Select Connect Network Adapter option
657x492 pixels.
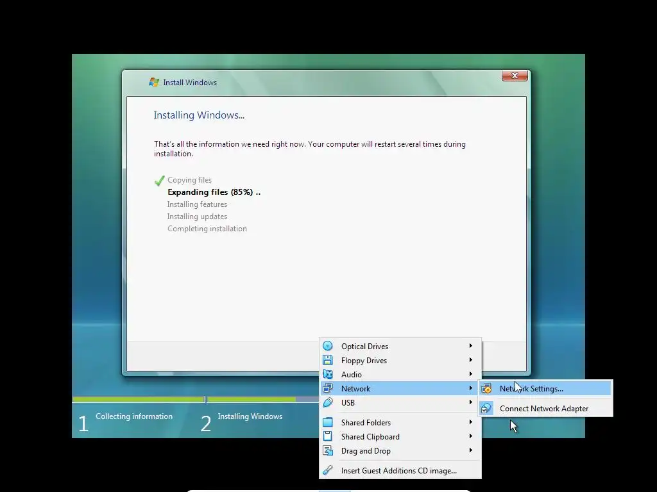[545, 408]
